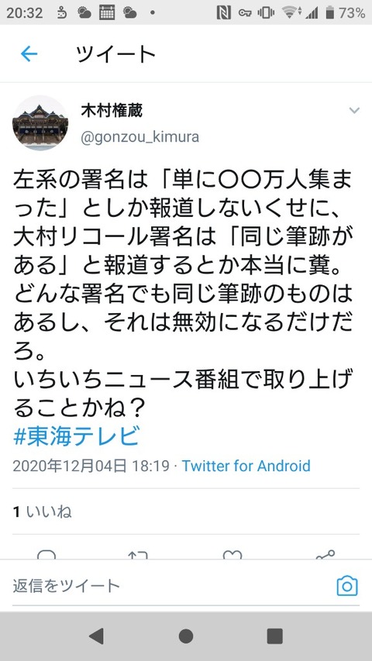Viewport: 372px width, 661px height.
Task: Tap the 木村権蔵 display name
Action: coord(112,111)
